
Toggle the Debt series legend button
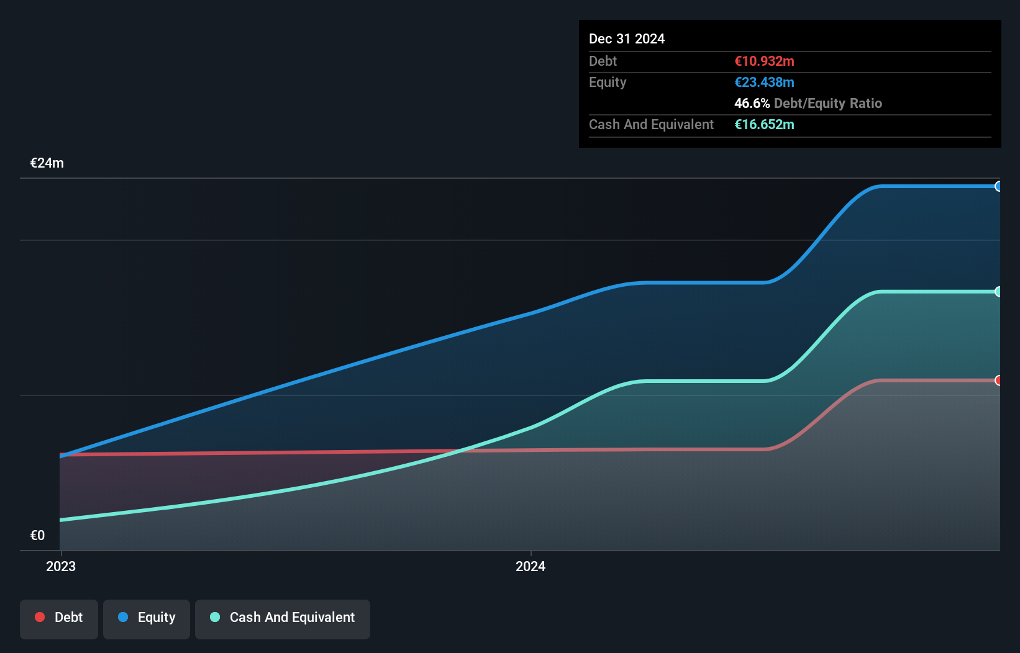coord(59,619)
